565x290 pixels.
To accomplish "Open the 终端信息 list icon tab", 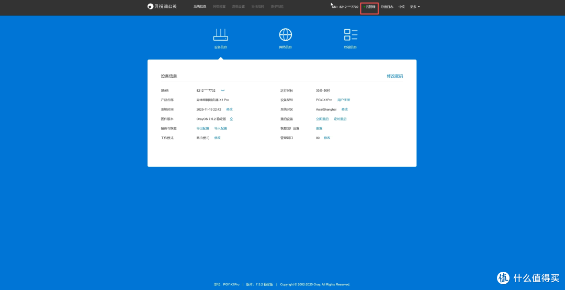I will (350, 38).
